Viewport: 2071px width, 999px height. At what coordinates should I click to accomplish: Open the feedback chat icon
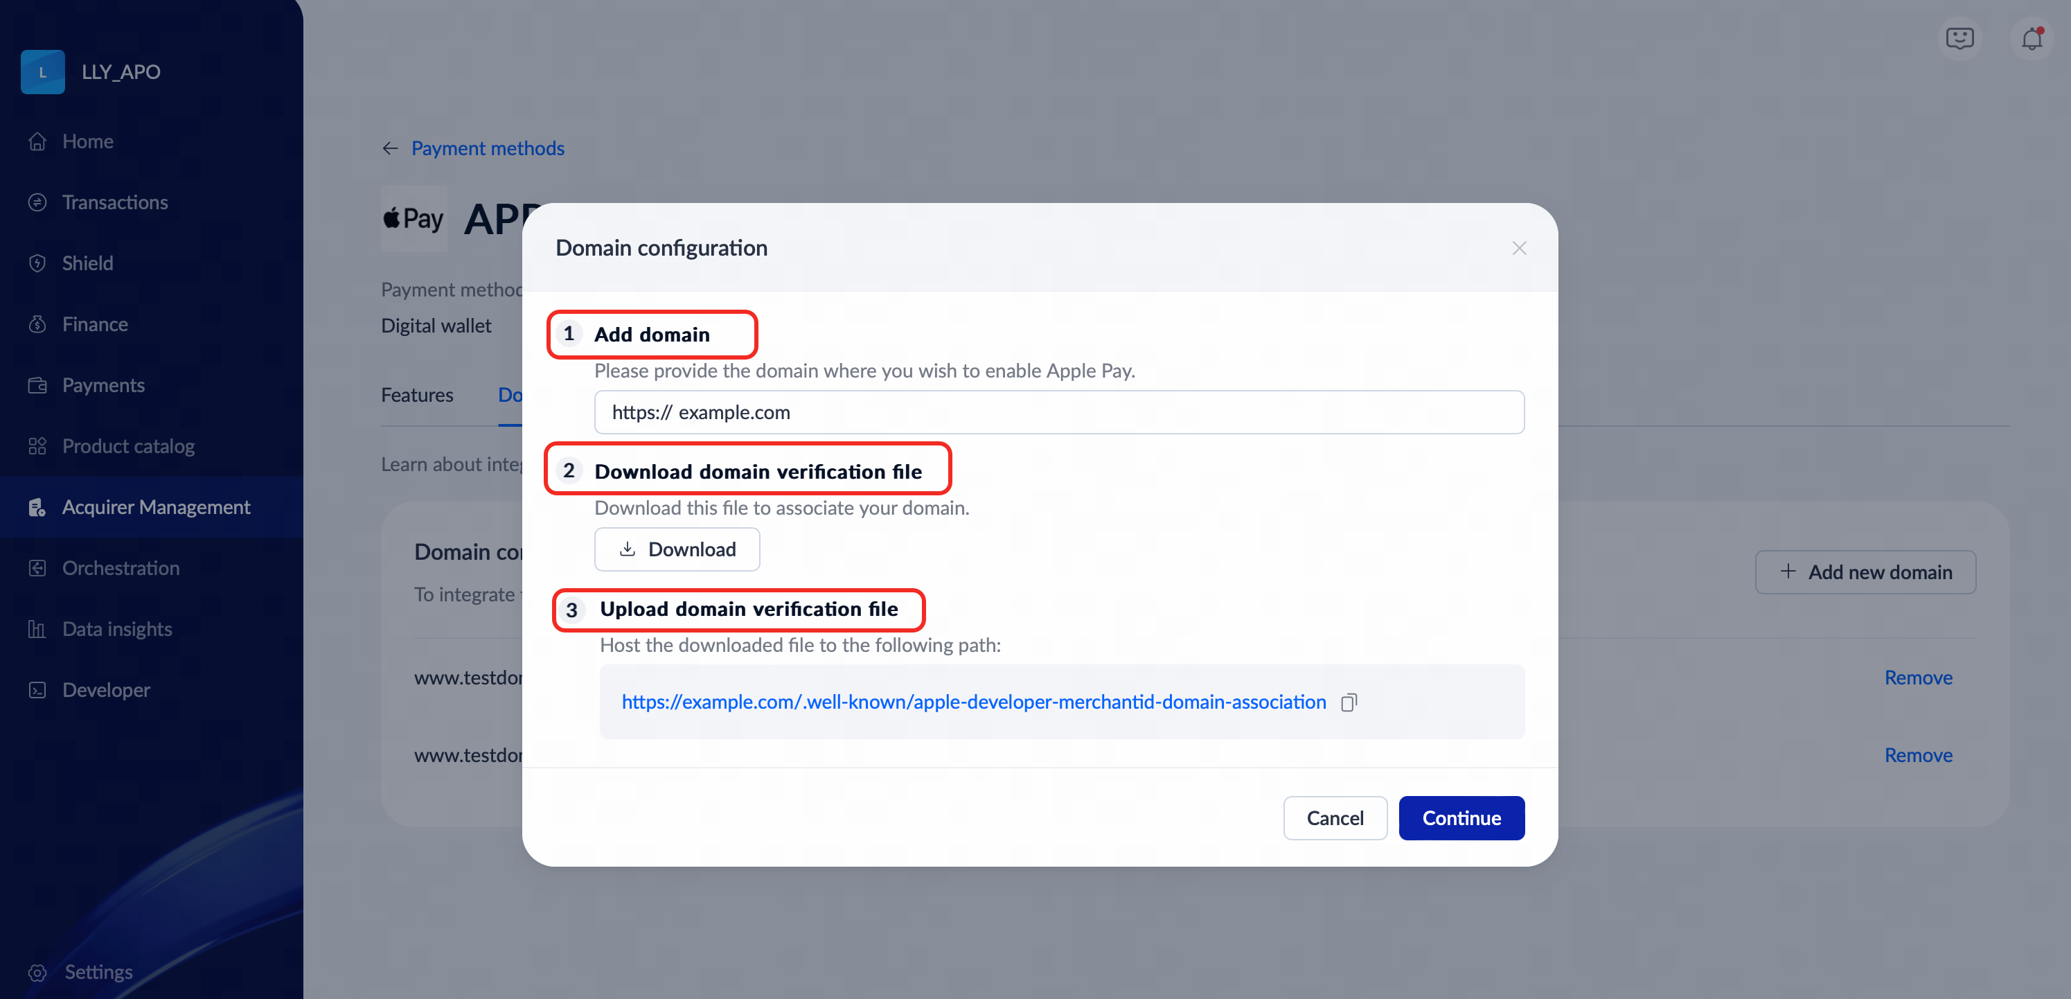(x=1959, y=39)
